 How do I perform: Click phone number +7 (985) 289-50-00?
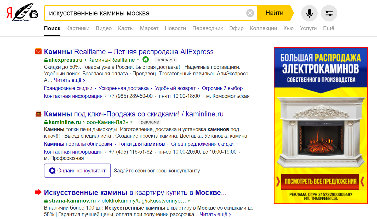[131, 96]
